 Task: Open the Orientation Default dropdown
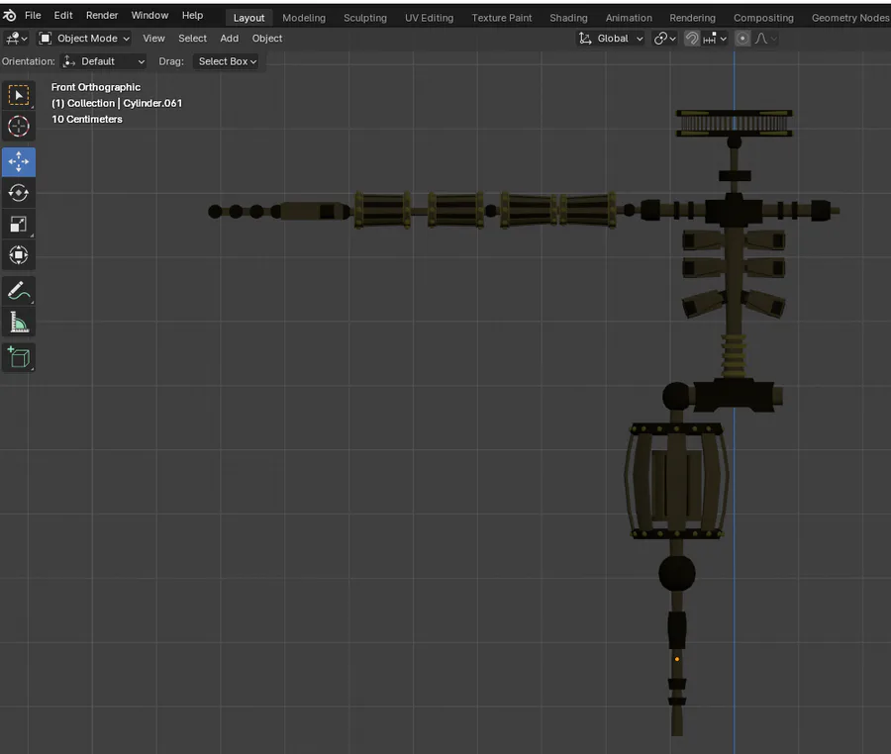coord(103,61)
